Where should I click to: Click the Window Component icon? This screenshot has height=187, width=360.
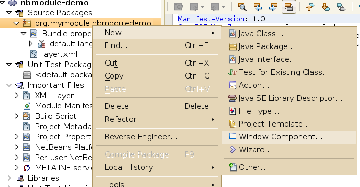pos(232,136)
